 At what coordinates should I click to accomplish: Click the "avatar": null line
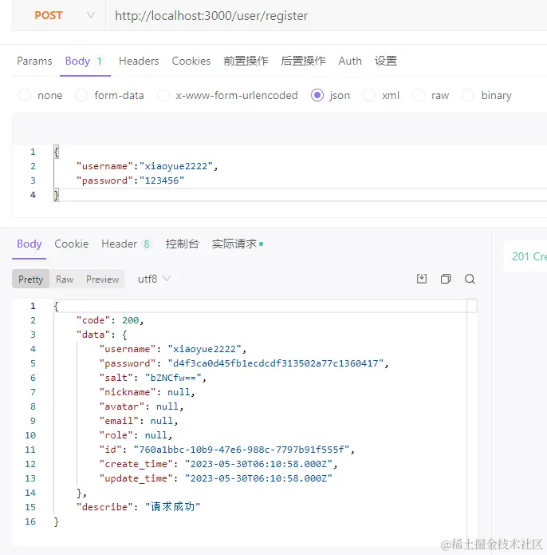tap(141, 406)
